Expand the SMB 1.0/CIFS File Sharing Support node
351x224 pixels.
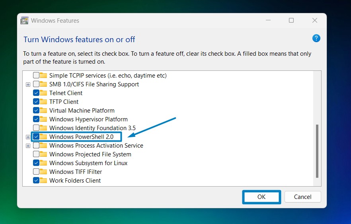pos(28,84)
